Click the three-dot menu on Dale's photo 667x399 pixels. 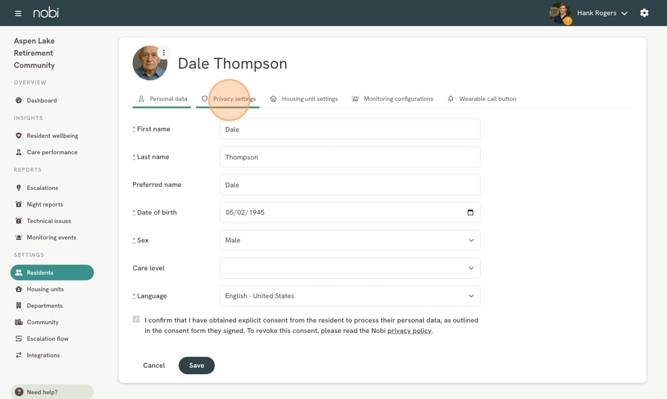click(x=164, y=52)
